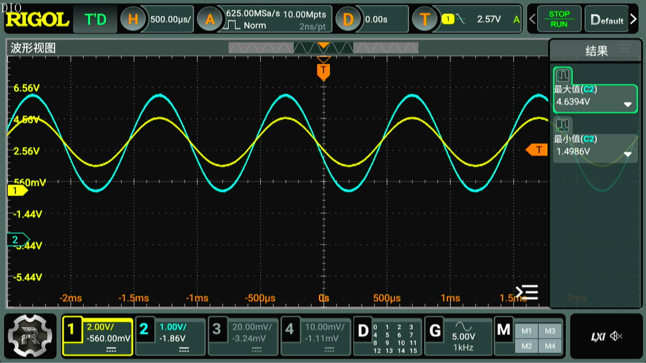Open the delay D icon
Viewport: 646px width, 363px height.
pos(348,19)
